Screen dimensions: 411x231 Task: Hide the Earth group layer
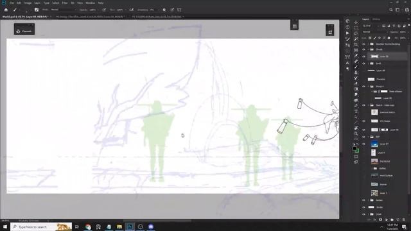[x=363, y=64]
